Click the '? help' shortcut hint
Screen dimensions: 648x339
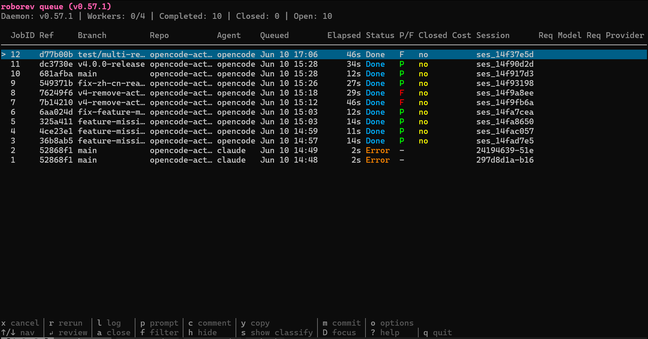pyautogui.click(x=385, y=332)
